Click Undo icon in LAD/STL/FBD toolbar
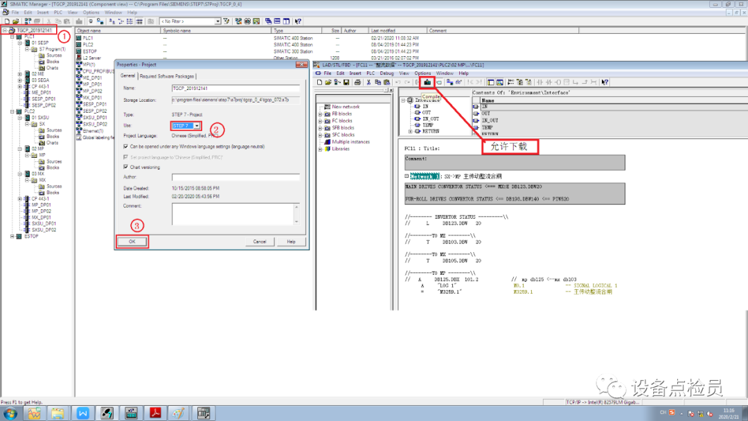The image size is (748, 421). click(x=398, y=82)
